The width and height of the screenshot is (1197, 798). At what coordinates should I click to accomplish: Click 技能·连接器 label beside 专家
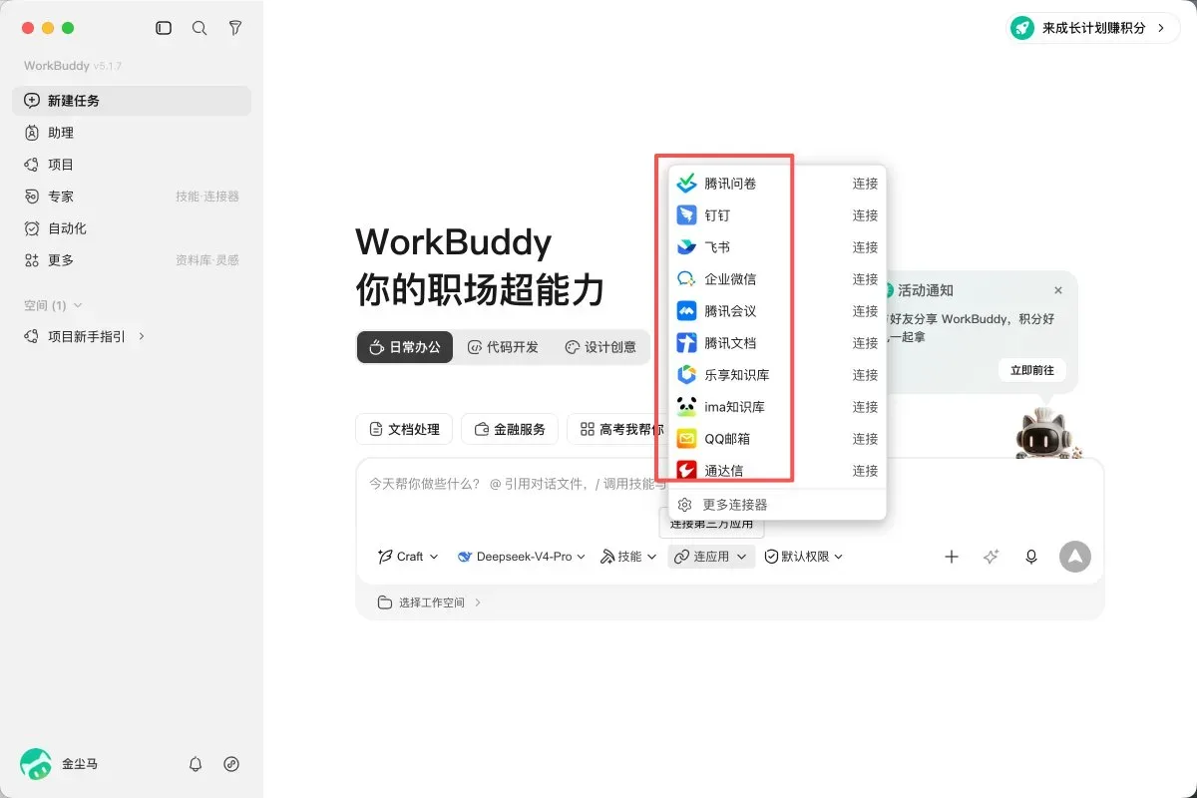pos(207,197)
